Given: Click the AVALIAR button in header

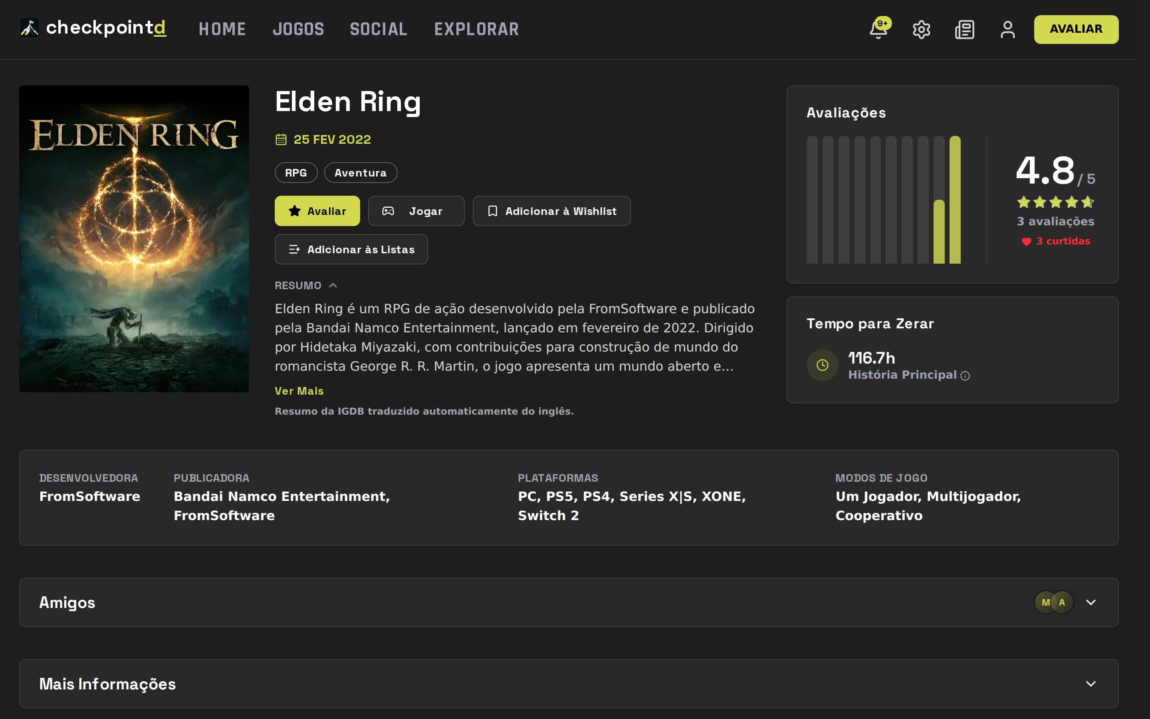Looking at the screenshot, I should (1076, 30).
